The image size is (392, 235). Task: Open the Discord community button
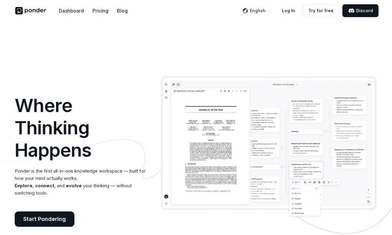tap(360, 11)
